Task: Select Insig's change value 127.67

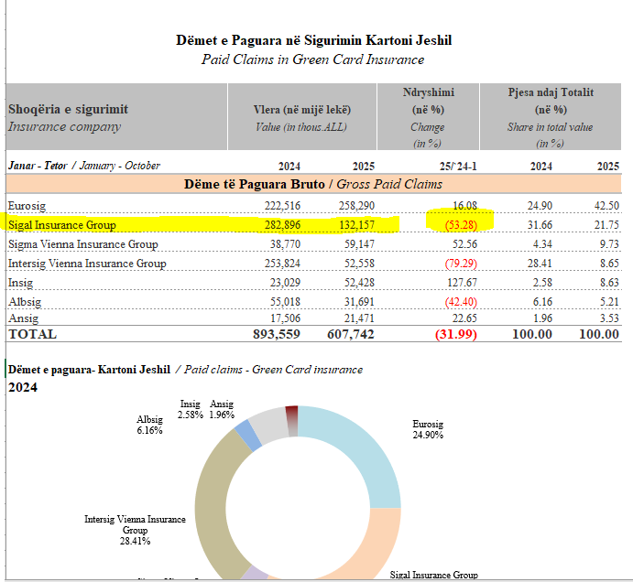Action: click(461, 284)
